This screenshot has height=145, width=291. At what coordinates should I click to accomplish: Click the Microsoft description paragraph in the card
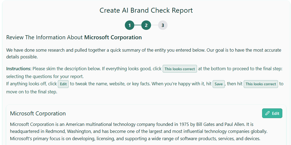[x=135, y=132]
